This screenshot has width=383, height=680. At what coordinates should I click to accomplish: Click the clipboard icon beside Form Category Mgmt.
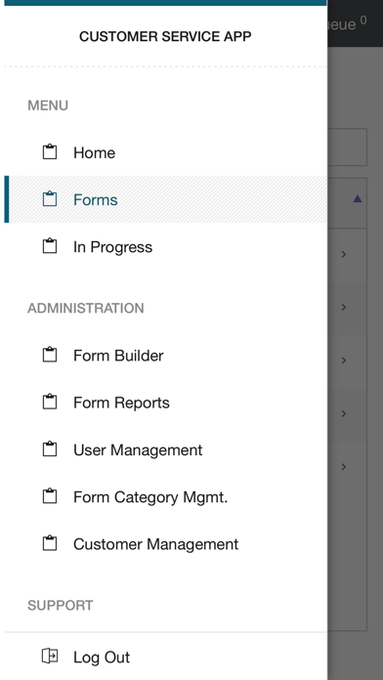(x=50, y=496)
